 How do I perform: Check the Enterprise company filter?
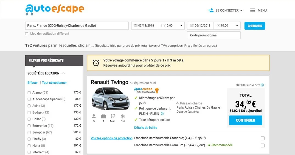(x=29, y=126)
